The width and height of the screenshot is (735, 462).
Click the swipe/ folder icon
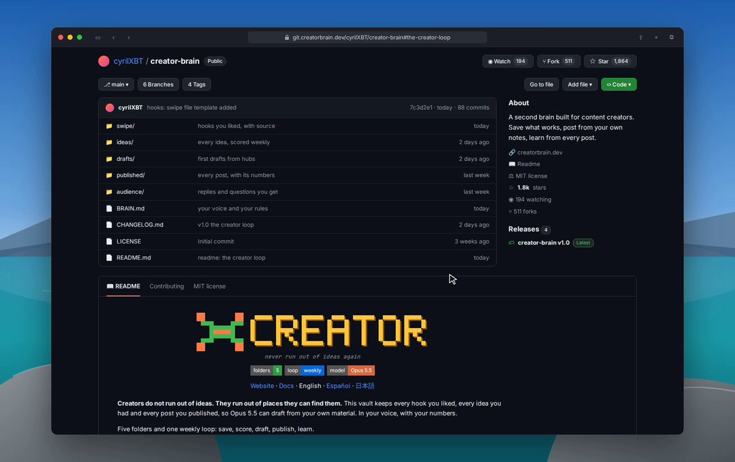[109, 126]
